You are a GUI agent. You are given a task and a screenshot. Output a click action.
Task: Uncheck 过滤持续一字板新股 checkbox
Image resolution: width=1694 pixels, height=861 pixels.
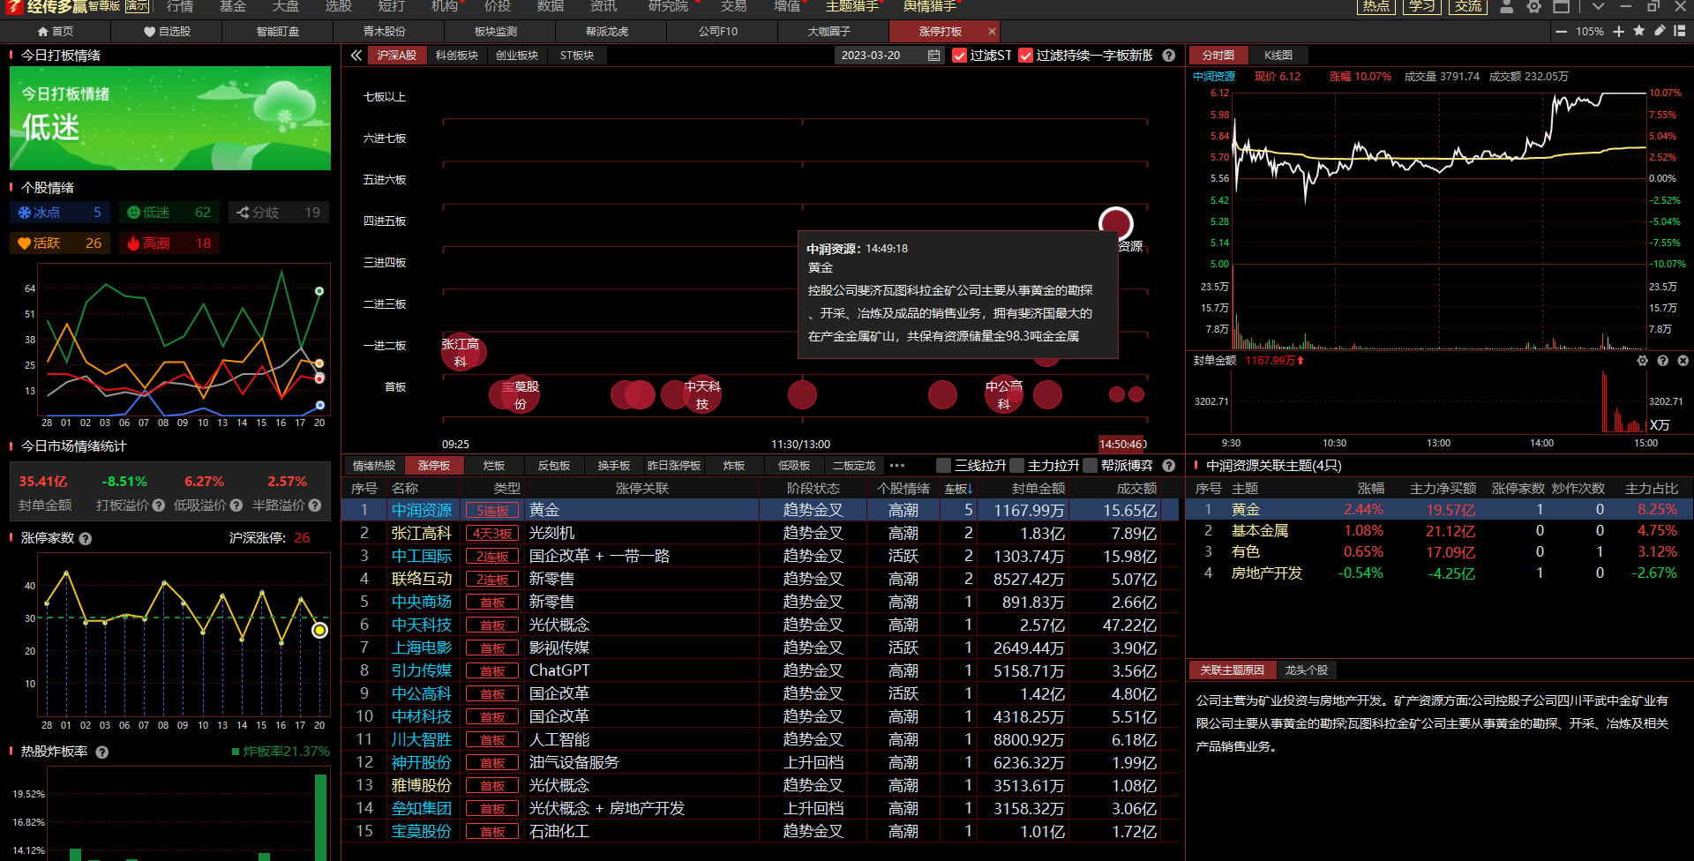click(1025, 56)
